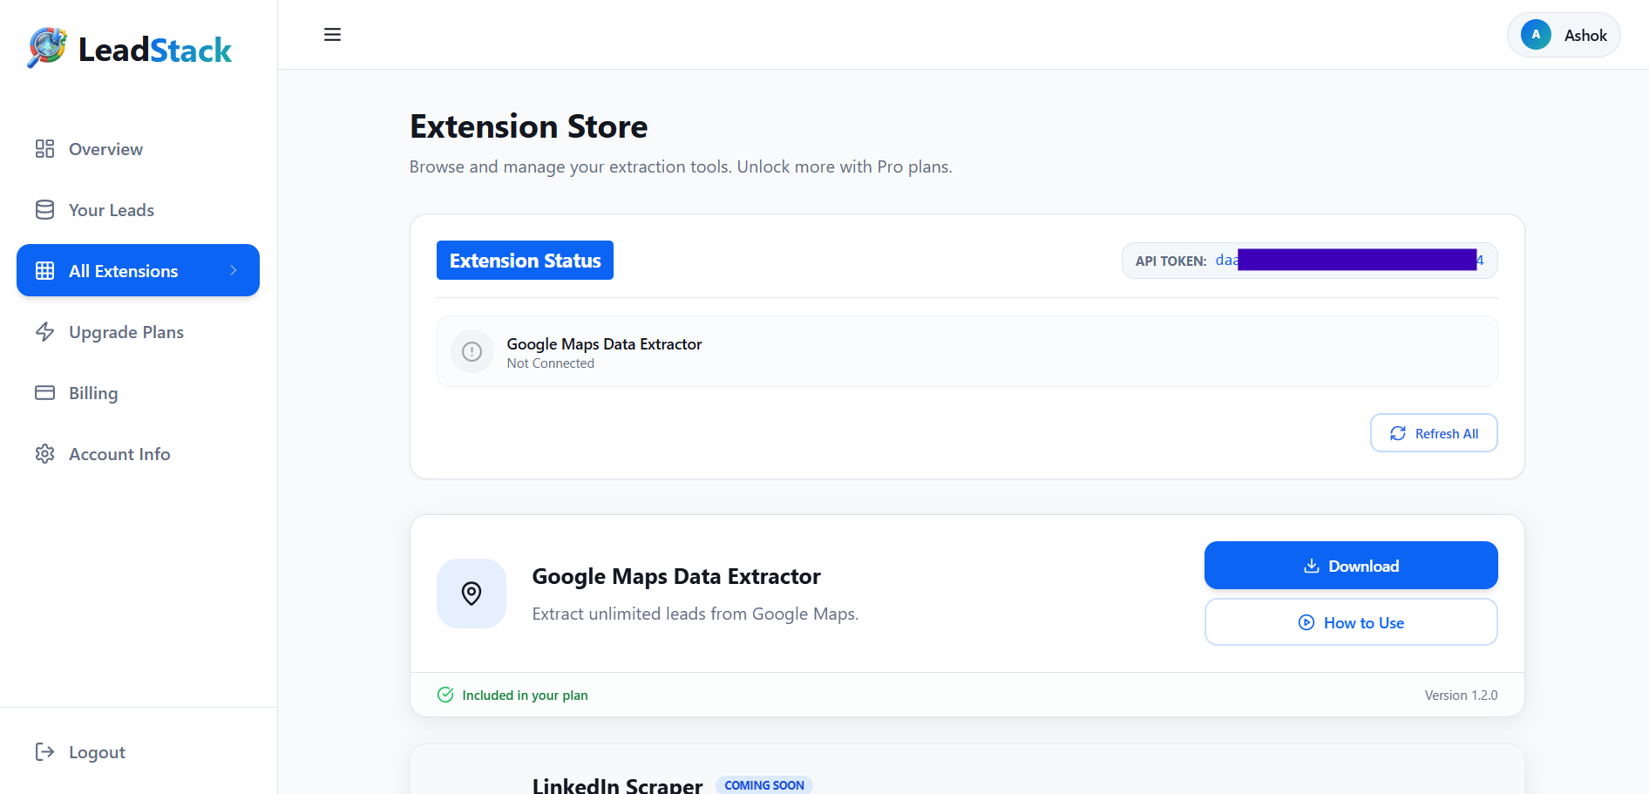Switch to Upgrade Plans page
The height and width of the screenshot is (794, 1649).
(126, 331)
